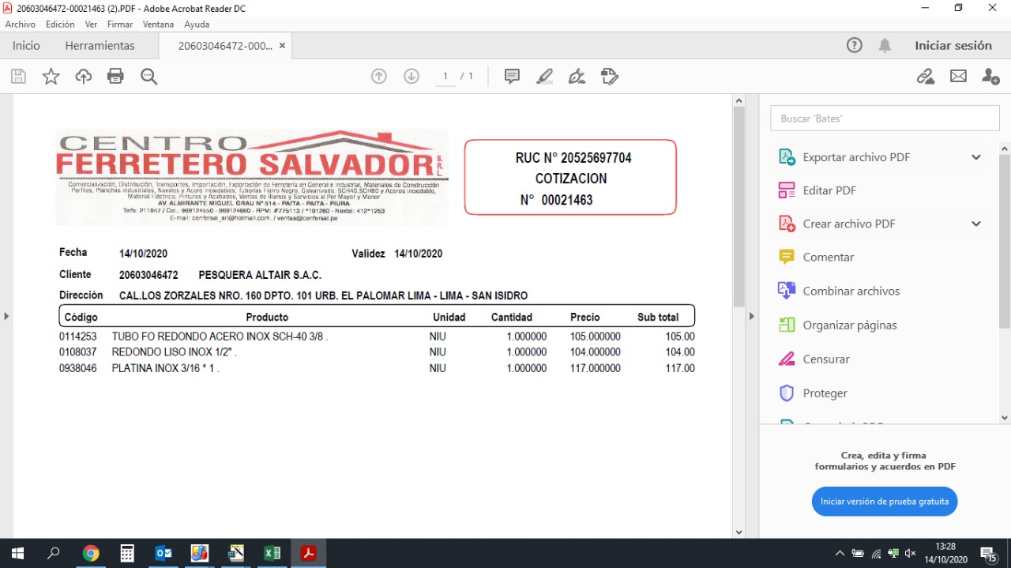Select the highlight text tool
1011x568 pixels.
[544, 77]
